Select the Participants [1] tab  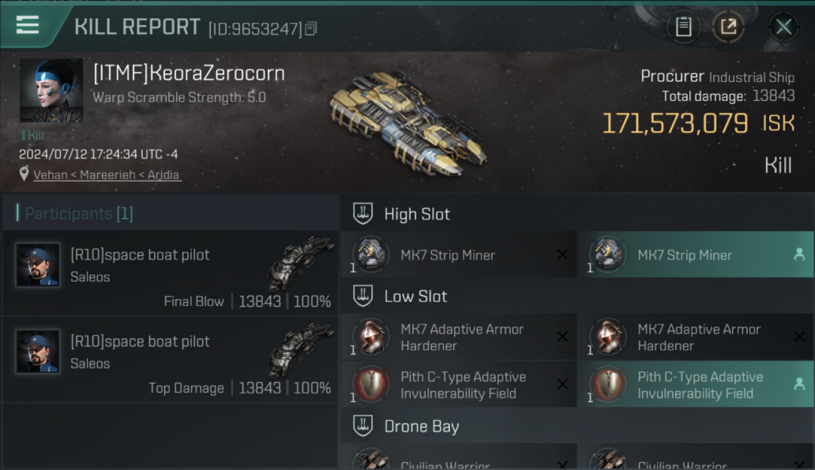point(79,214)
